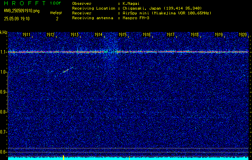The image size is (252, 160).
Task: Click the kHz axis unit label
Action: pyautogui.click(x=4, y=32)
